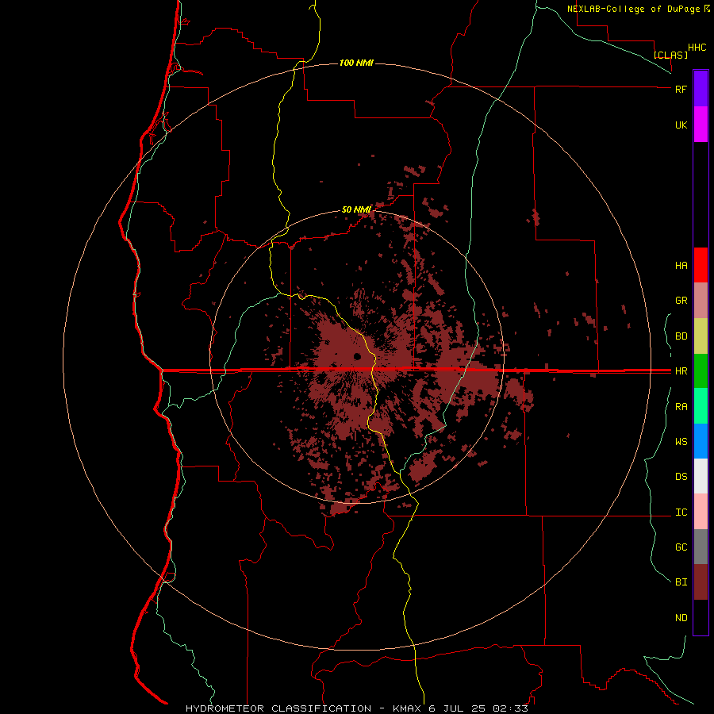Viewport: 714px width, 714px height.
Task: Click the black radar site dot at center
Action: click(358, 356)
